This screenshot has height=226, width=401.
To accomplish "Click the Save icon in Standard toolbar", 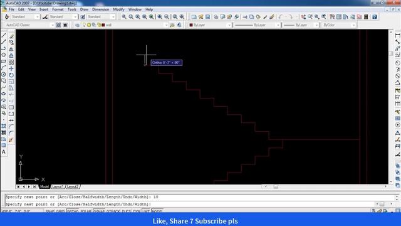I will (x=207, y=17).
